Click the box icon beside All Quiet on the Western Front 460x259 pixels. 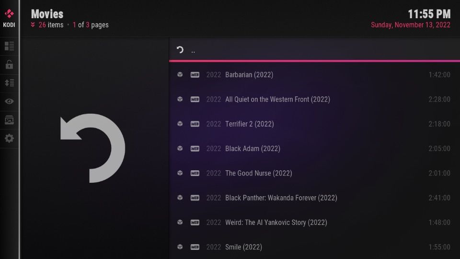click(180, 99)
